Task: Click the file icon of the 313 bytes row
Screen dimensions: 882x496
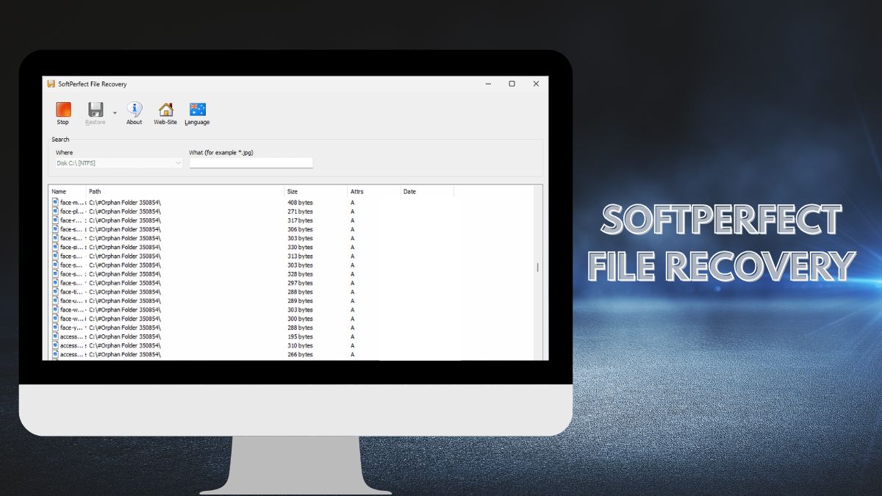Action: [55, 256]
